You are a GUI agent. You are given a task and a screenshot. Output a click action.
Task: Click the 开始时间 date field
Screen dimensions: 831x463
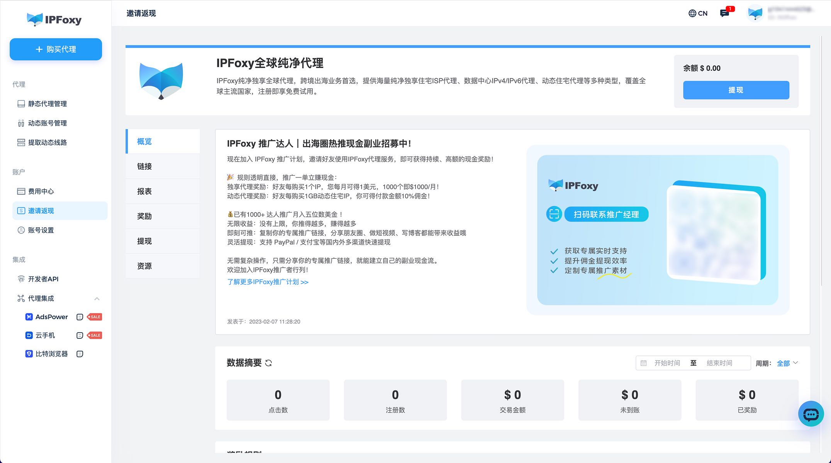[x=667, y=363]
